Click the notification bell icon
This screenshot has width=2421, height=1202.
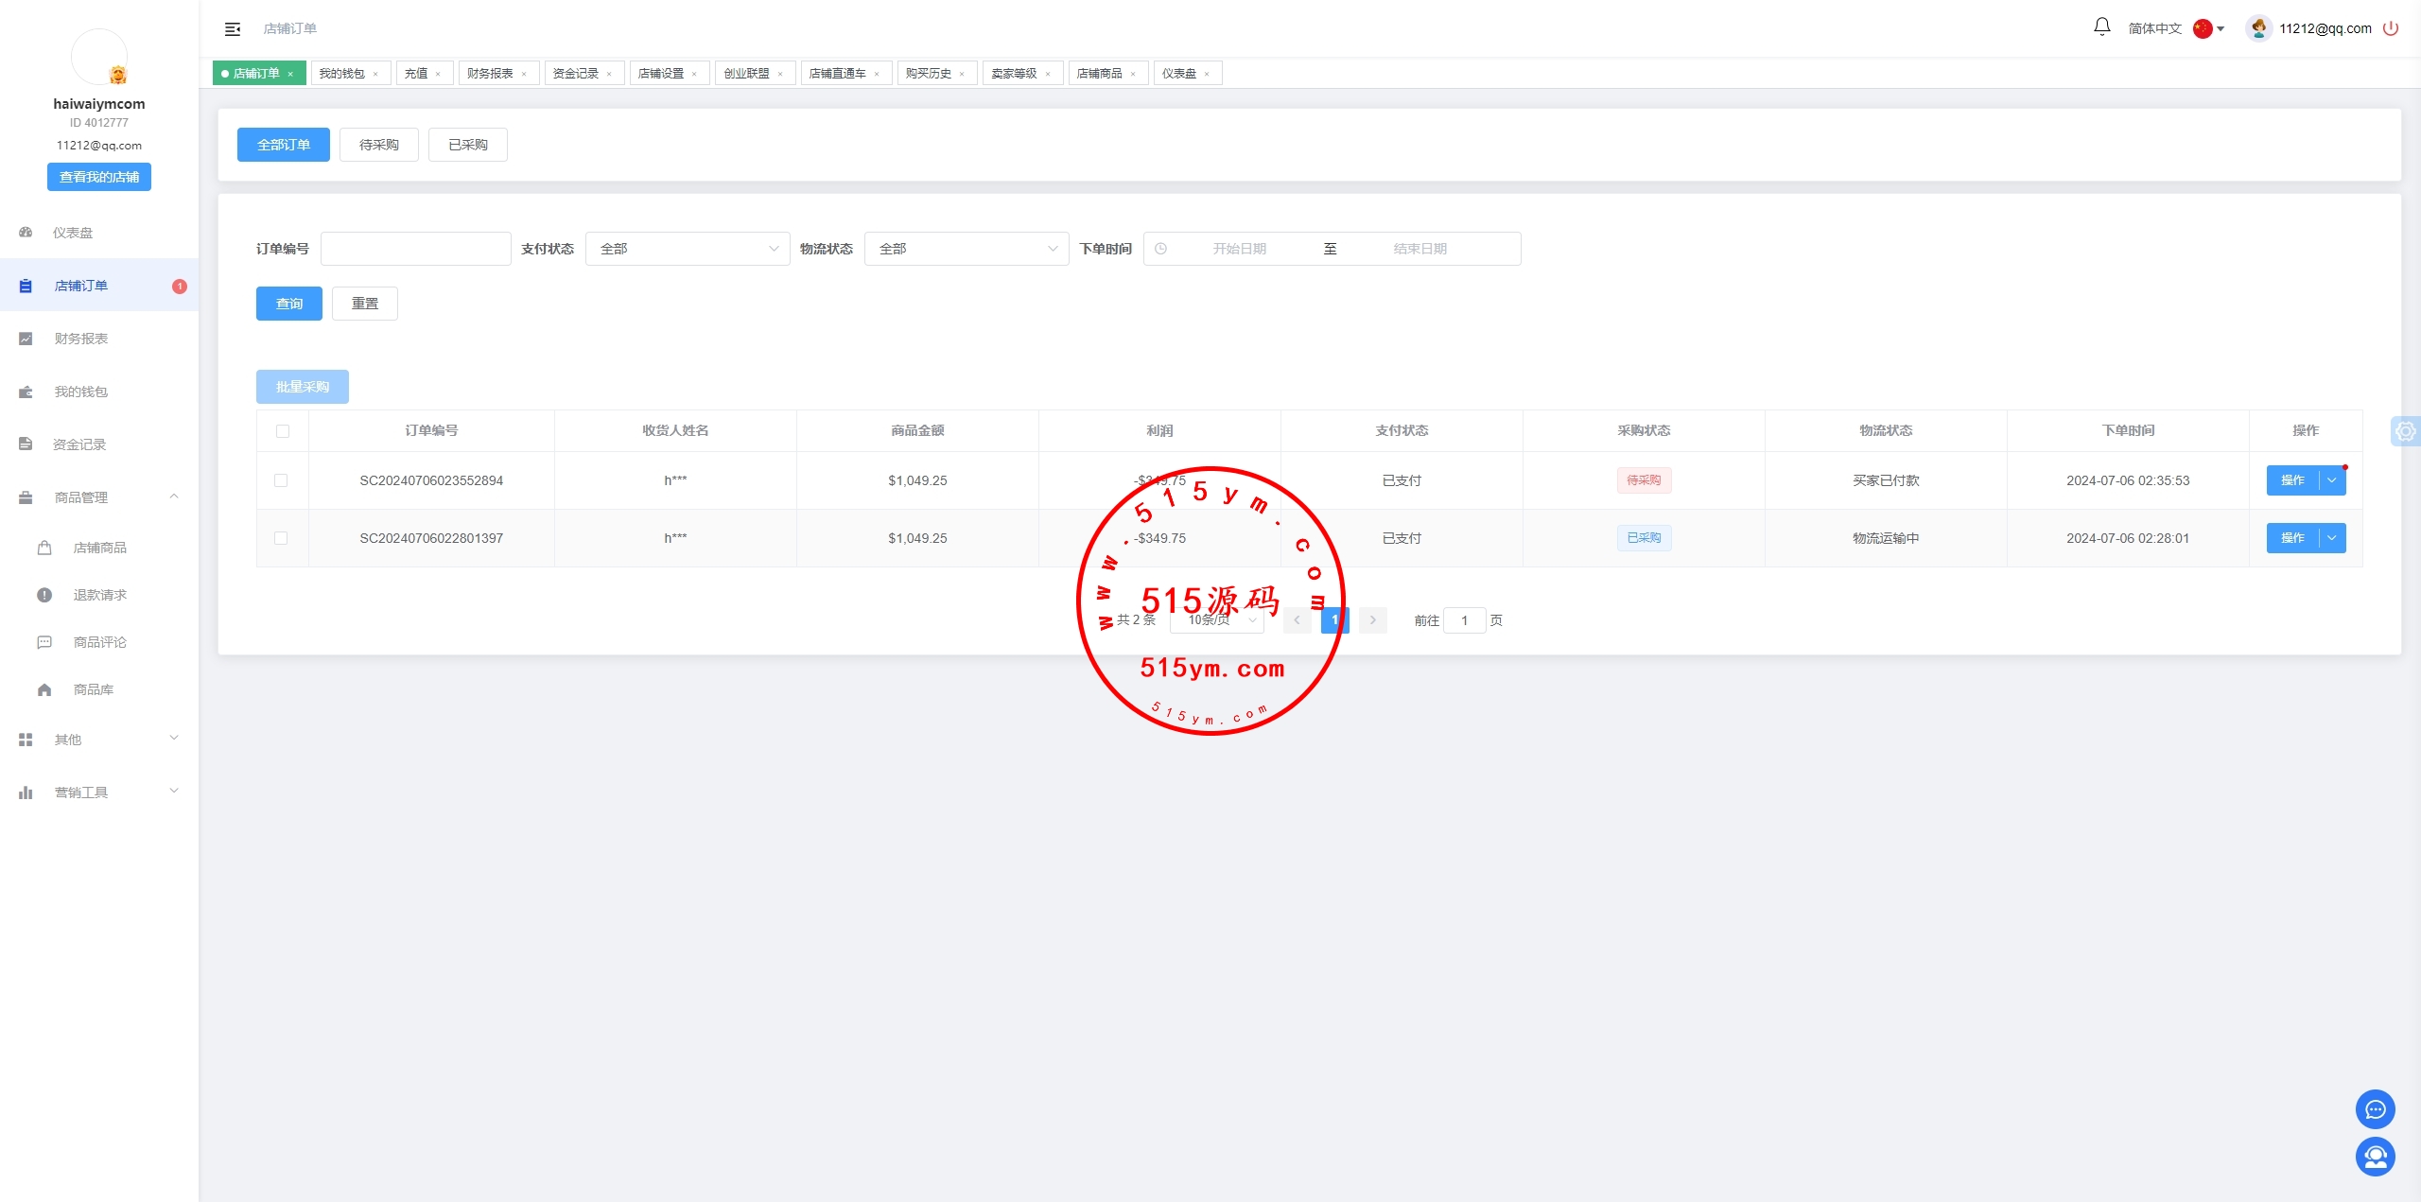[2101, 27]
